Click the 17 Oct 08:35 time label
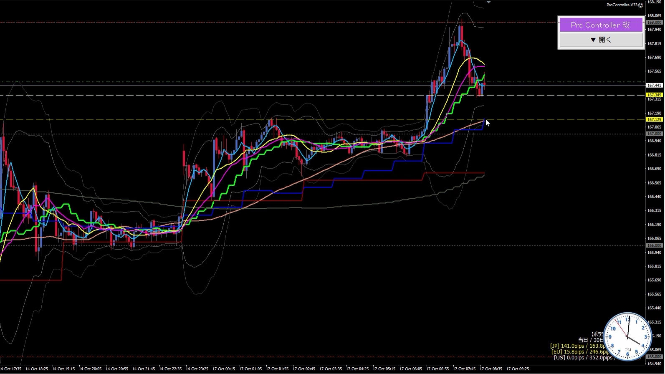Viewport: 665px width, 374px height. point(491,369)
